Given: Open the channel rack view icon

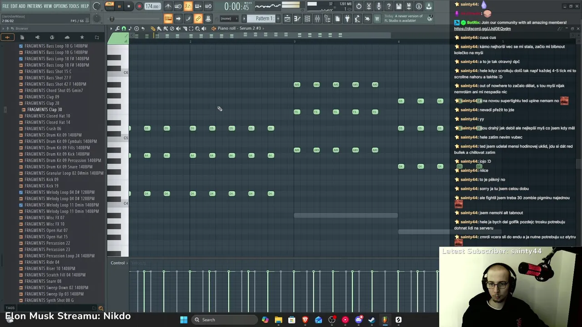Looking at the screenshot, I should pos(307,19).
